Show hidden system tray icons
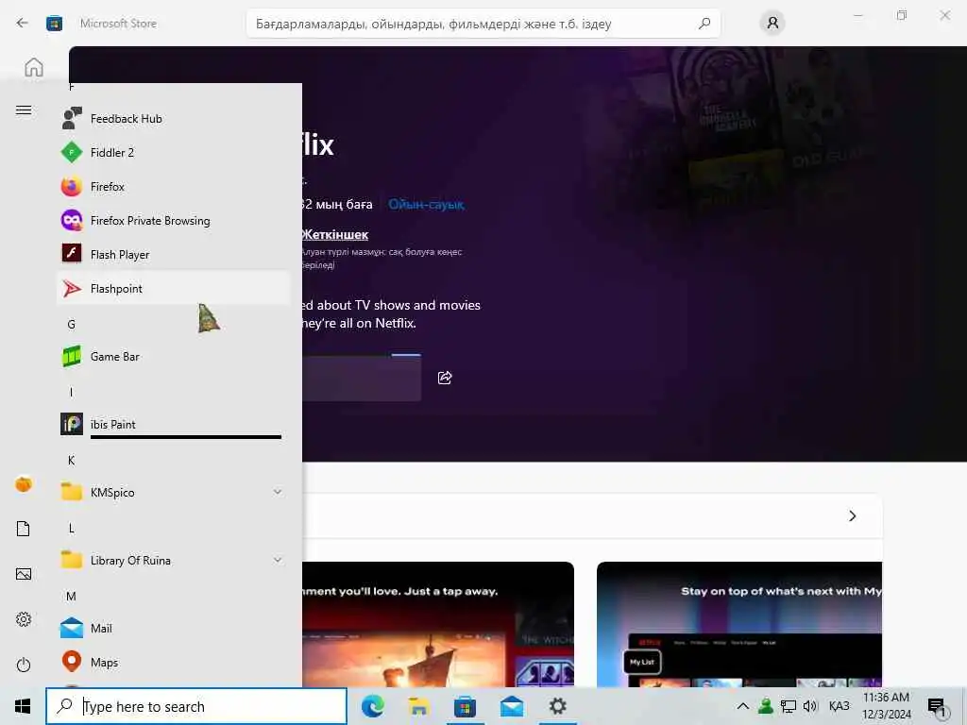Image resolution: width=967 pixels, height=725 pixels. (x=743, y=706)
